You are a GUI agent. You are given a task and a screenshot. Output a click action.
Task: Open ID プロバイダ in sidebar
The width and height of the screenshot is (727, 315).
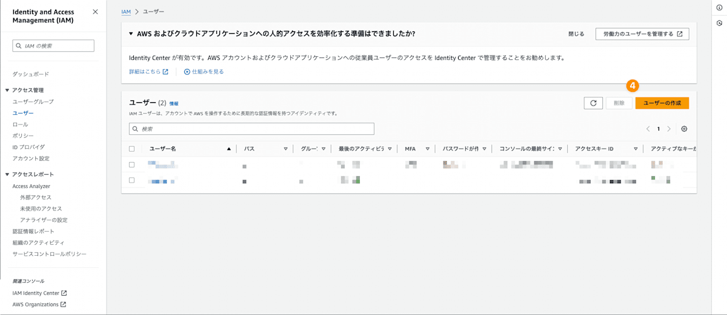[28, 147]
